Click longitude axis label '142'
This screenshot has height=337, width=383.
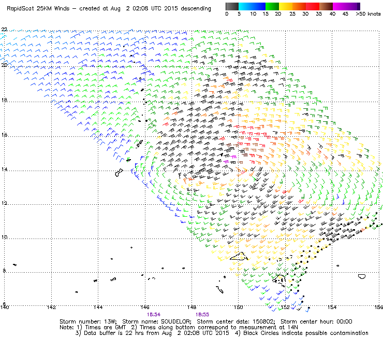point(51,307)
